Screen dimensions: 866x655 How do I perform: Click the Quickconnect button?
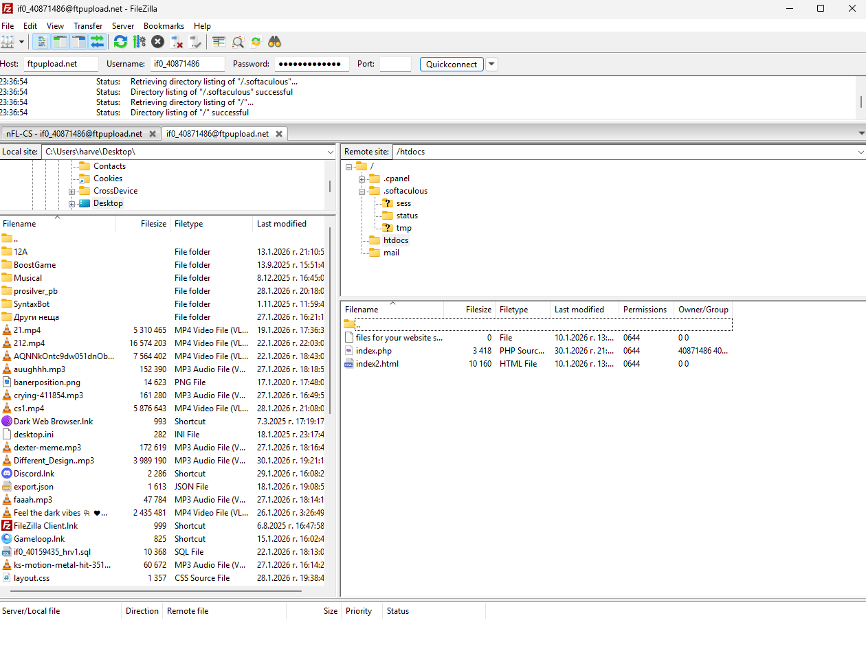(x=451, y=64)
